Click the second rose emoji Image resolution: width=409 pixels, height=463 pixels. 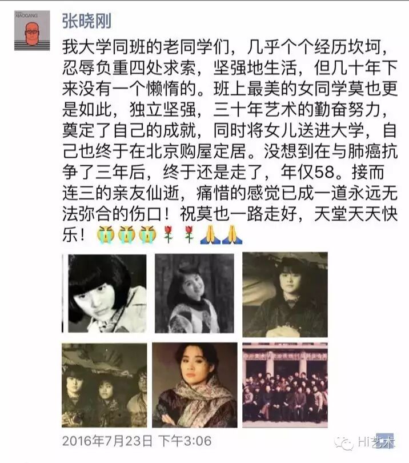coord(189,234)
